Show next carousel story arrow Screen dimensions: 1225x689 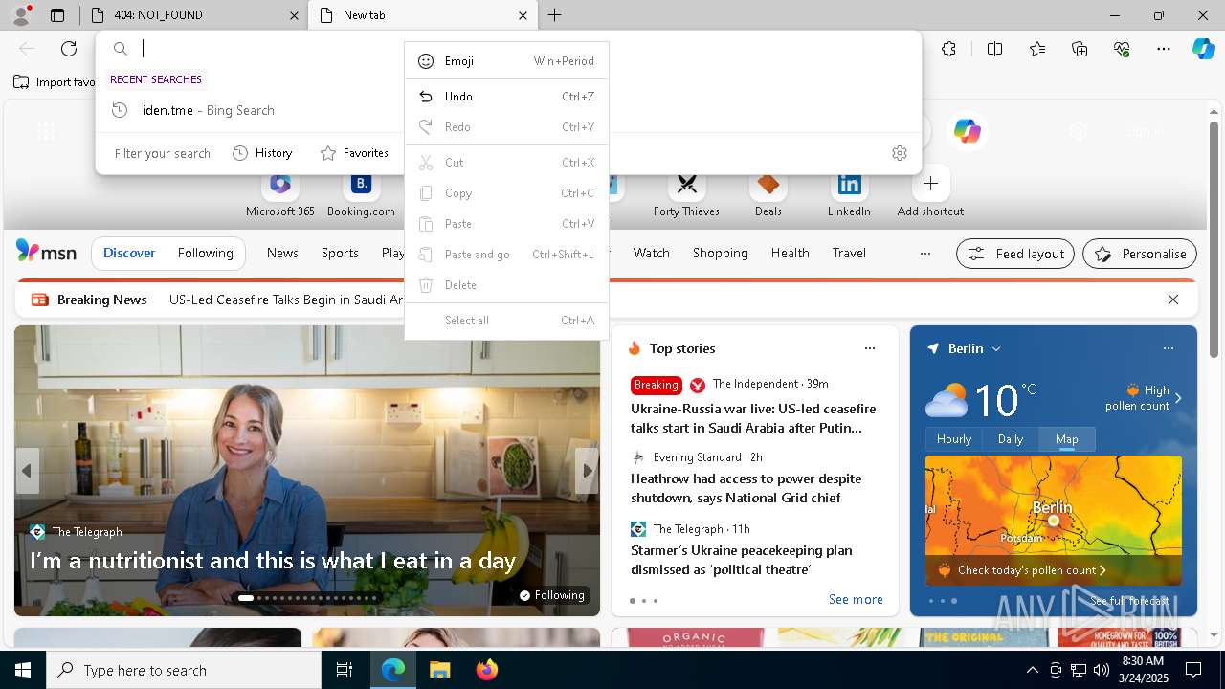pos(588,471)
